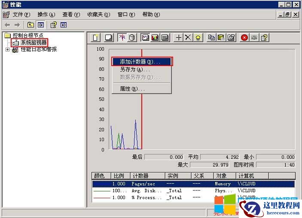Select 性能日志和警报 tree item
This screenshot has height=218, width=302.
pyautogui.click(x=39, y=49)
